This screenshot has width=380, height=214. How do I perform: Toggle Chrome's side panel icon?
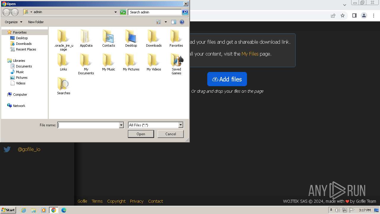tap(354, 15)
